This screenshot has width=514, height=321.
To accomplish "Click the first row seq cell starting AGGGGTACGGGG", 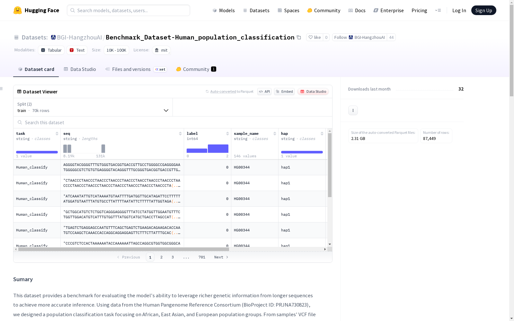I will [x=122, y=167].
